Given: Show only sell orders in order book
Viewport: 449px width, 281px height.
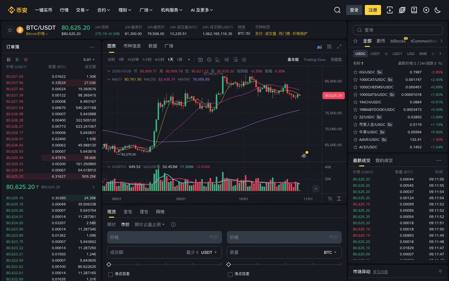Looking at the screenshot, I should (26, 60).
